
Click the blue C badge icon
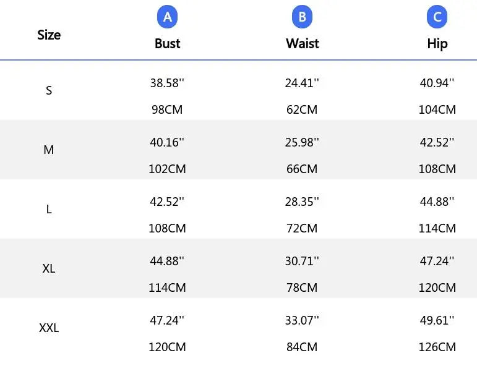click(x=437, y=17)
